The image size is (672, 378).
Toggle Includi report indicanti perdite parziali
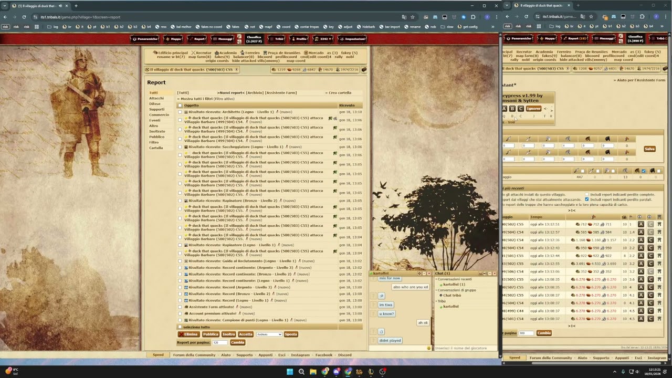click(x=587, y=199)
